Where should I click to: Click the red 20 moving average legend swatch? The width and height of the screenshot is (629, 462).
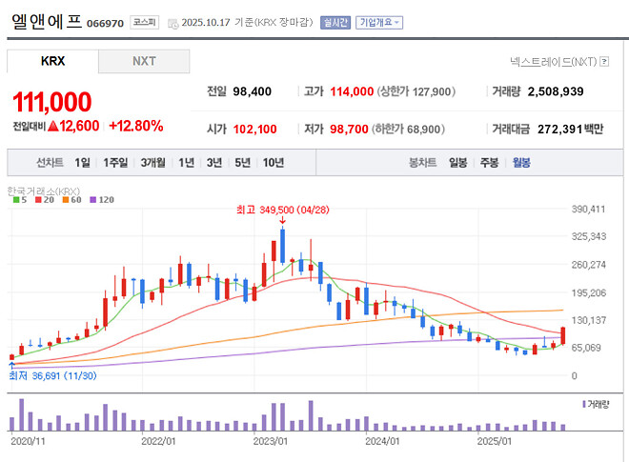point(38,200)
